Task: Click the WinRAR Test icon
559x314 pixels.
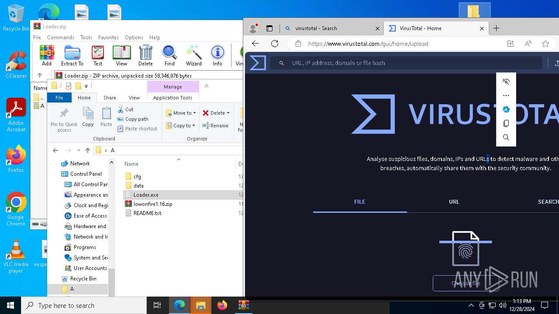Action: [98, 55]
